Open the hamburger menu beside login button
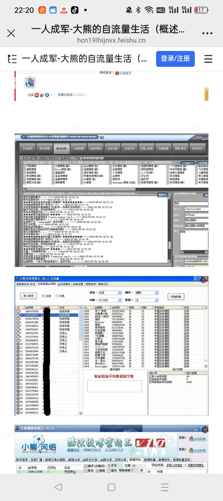 208,59
